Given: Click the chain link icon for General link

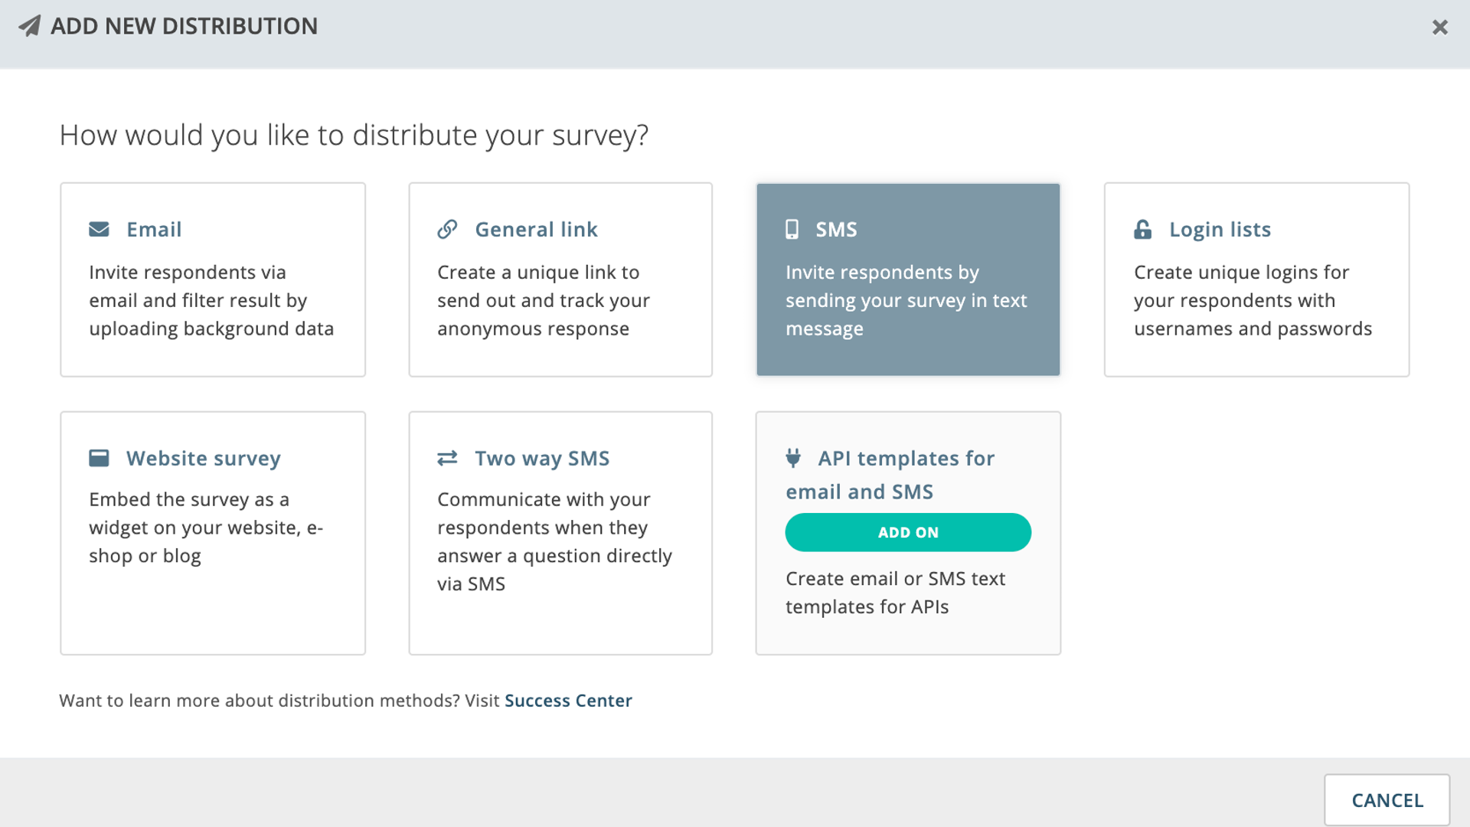Looking at the screenshot, I should (x=447, y=229).
